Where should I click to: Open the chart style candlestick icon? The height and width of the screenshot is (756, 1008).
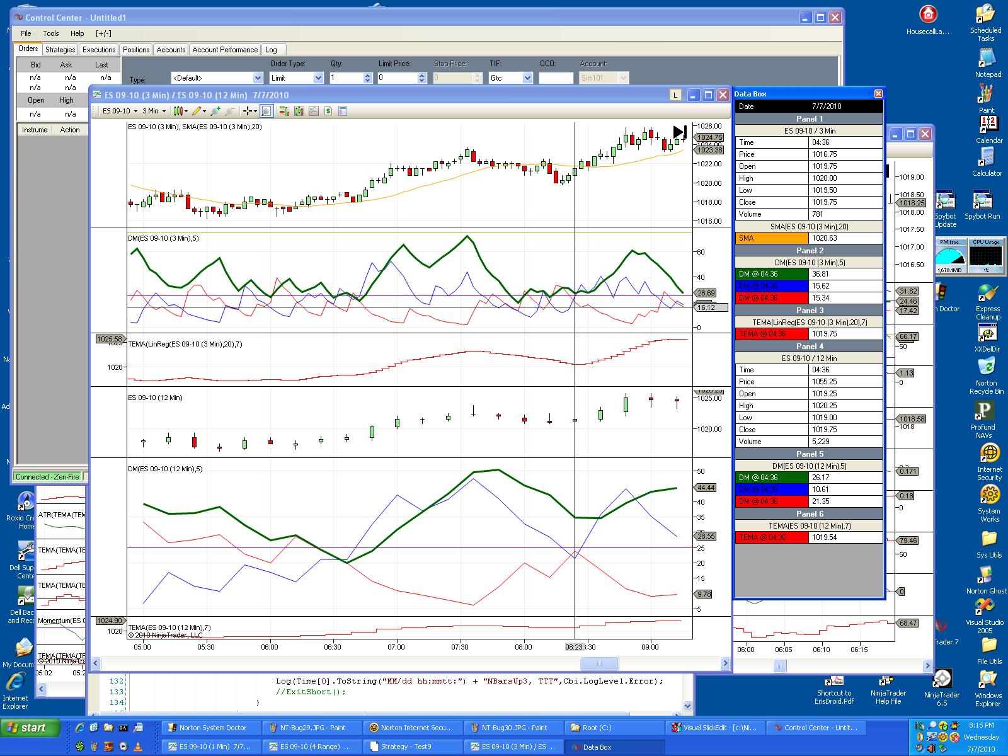coord(180,111)
